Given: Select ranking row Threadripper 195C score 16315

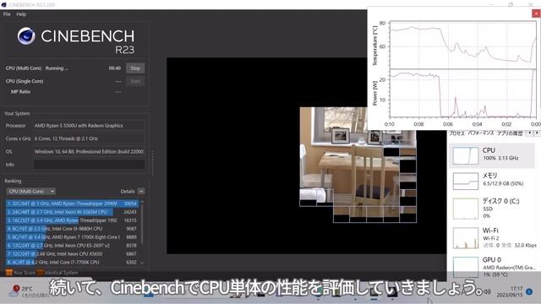Looking at the screenshot, I should [x=72, y=220].
